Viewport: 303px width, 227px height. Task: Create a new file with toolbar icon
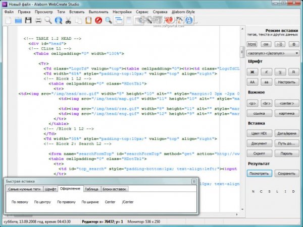(x=8, y=20)
